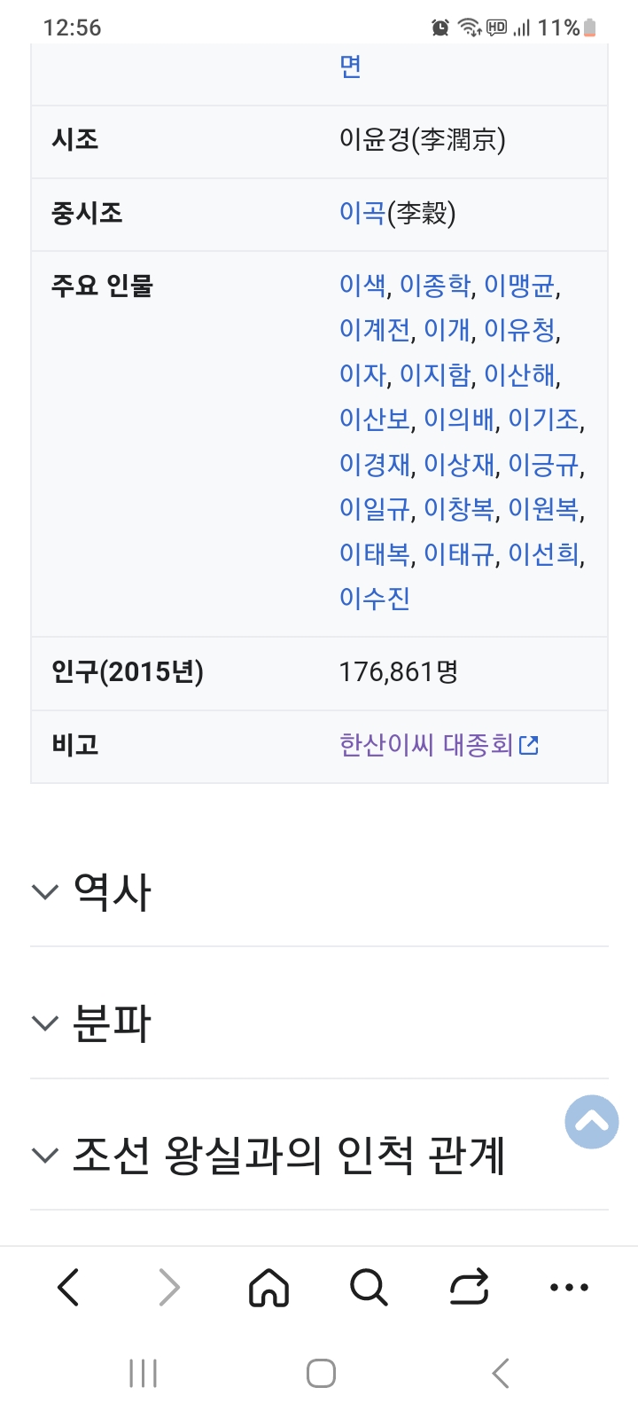Tap the 이산해 link
Viewport: 638px width, 1419px height.
(520, 375)
